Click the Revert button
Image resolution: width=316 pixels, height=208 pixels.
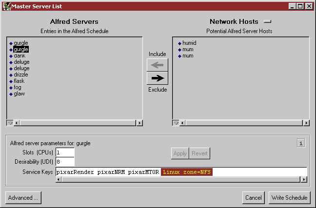[x=199, y=153]
